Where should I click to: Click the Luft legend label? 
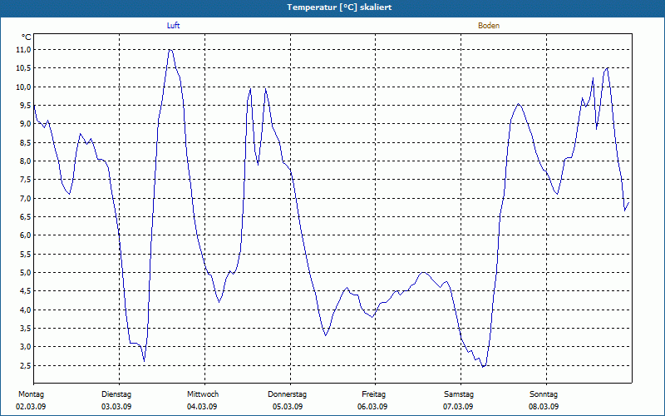173,26
